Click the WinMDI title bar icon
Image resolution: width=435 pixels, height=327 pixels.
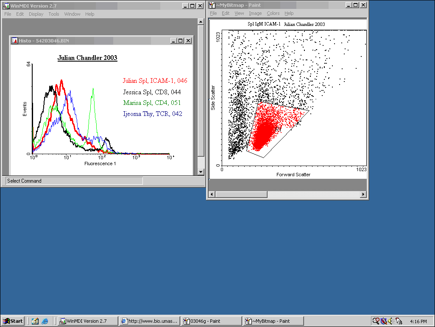[x=6, y=6]
